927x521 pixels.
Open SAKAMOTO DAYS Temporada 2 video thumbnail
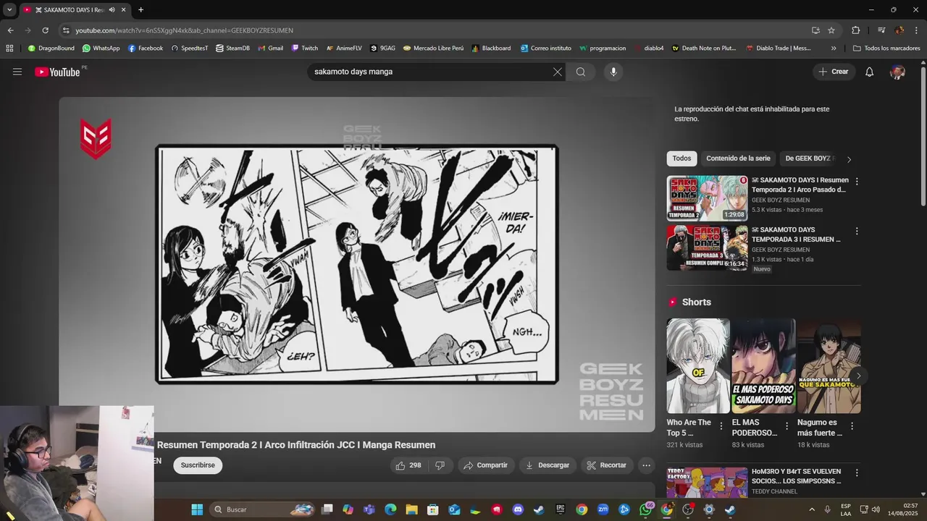pos(707,198)
